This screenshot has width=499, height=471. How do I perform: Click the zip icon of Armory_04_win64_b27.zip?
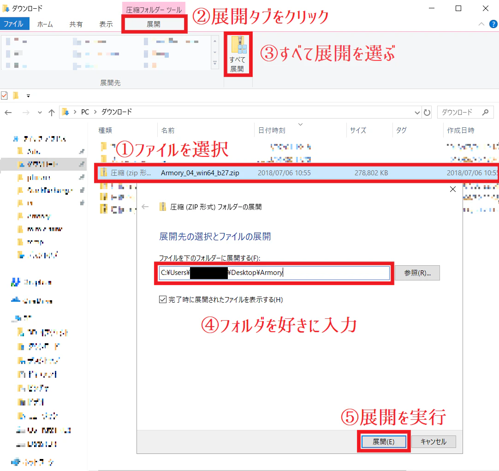[104, 173]
